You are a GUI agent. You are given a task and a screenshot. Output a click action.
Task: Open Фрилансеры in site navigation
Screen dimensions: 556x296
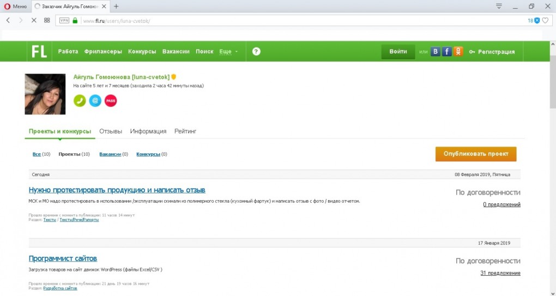click(x=103, y=52)
